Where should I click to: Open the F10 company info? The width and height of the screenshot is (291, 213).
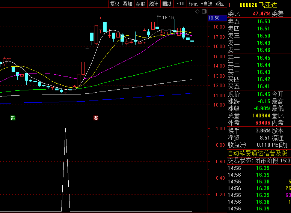pyautogui.click(x=180, y=4)
